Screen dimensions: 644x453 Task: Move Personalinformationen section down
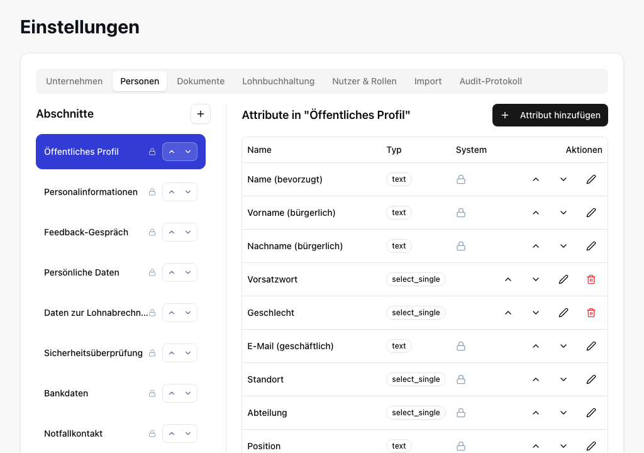[x=188, y=192]
